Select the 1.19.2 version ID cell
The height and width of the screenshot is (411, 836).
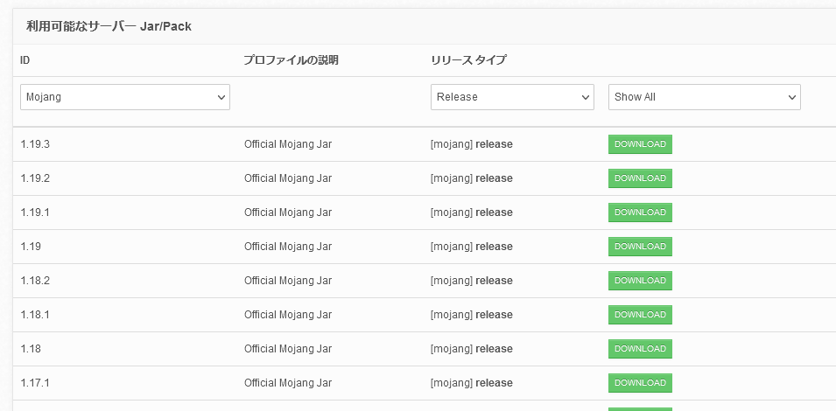tap(35, 178)
